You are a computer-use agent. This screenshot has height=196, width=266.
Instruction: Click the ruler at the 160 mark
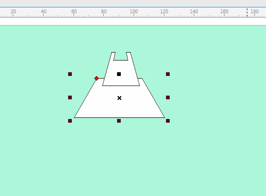coord(224,12)
